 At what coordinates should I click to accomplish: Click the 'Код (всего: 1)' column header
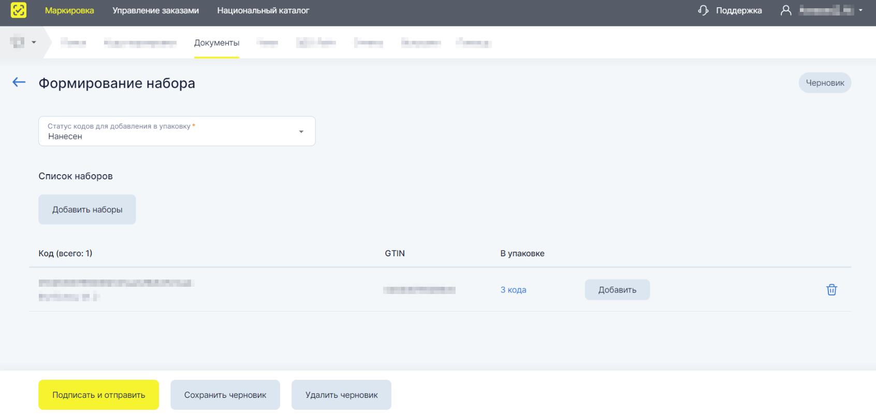tap(65, 253)
